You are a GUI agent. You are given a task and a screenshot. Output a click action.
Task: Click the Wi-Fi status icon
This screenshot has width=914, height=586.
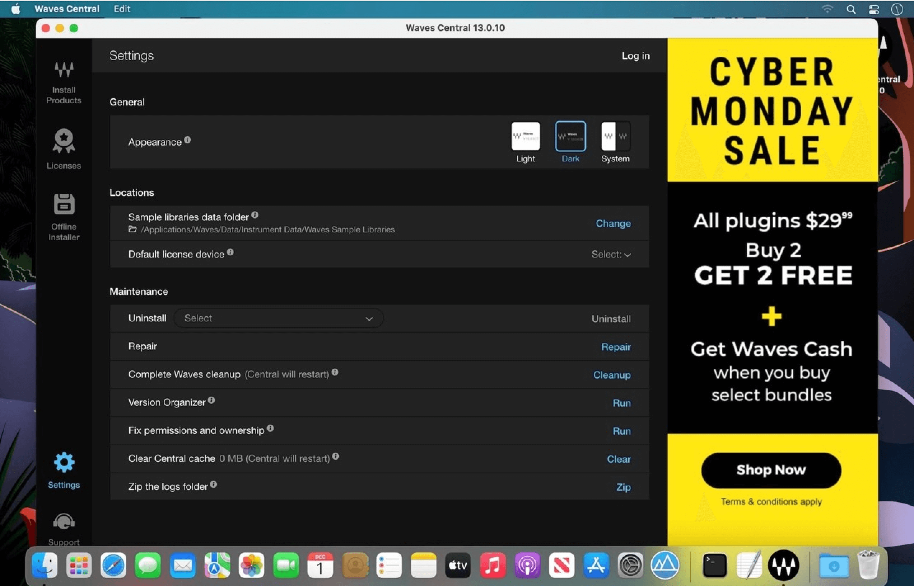tap(827, 9)
